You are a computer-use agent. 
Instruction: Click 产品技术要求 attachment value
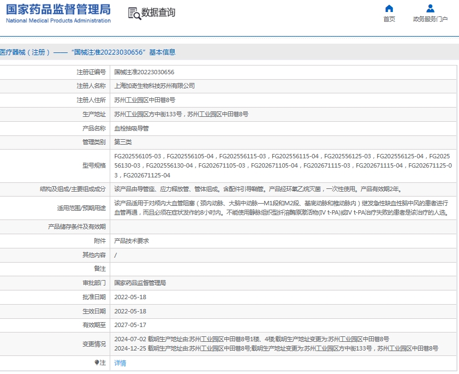point(132,241)
